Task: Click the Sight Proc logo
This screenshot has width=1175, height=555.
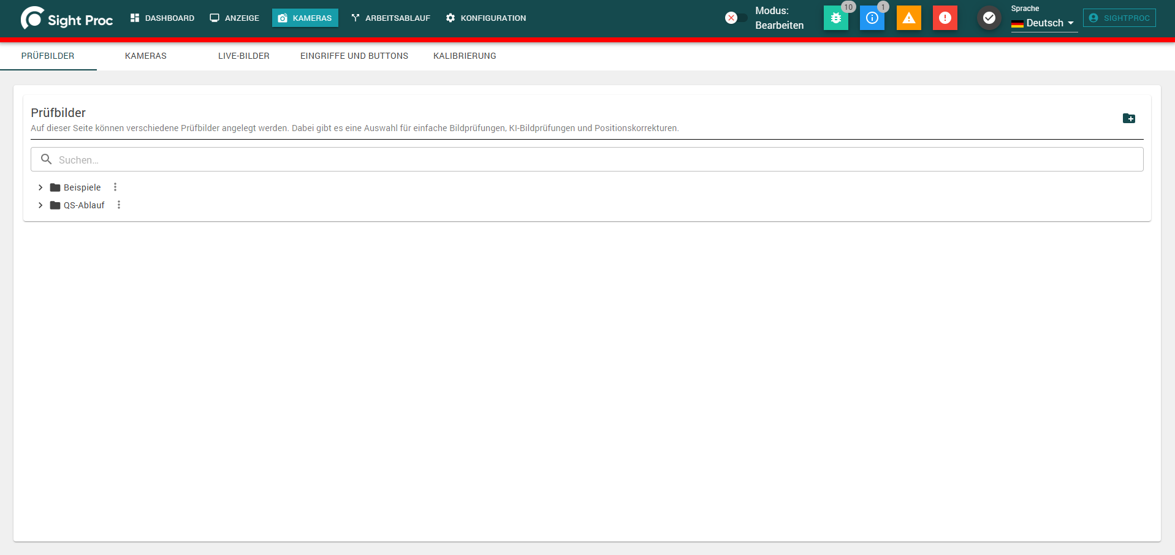Action: (x=67, y=18)
